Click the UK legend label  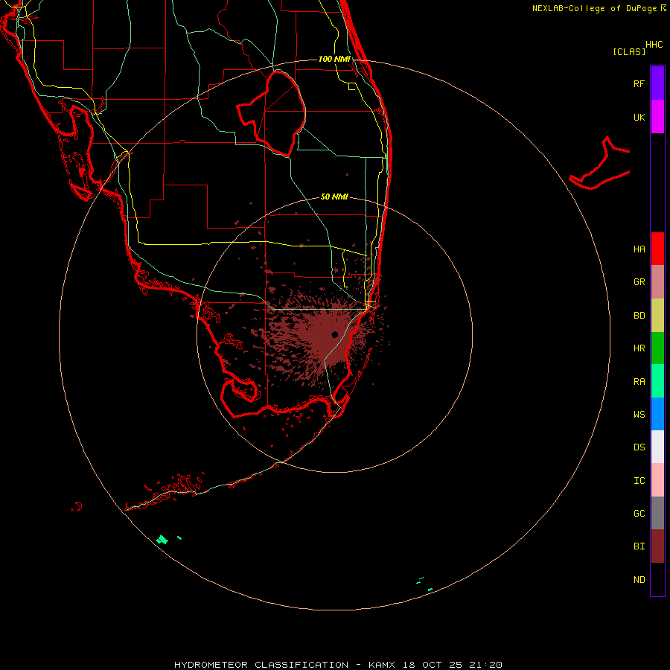639,117
